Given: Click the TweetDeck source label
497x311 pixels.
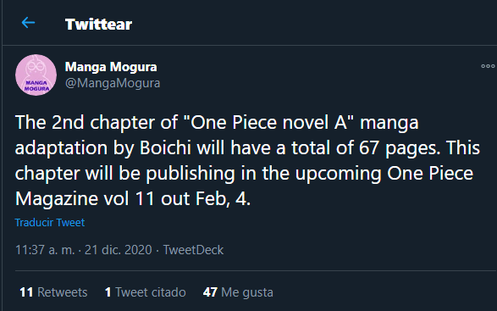Looking at the screenshot, I should point(193,250).
